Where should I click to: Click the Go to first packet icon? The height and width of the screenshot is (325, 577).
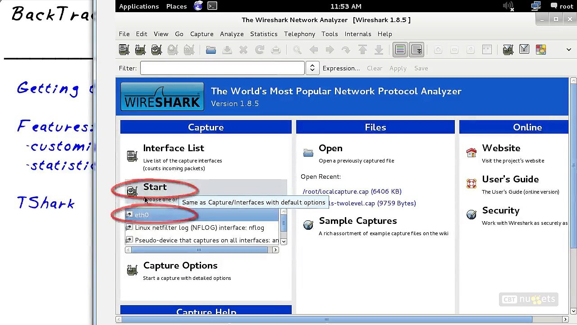pos(362,50)
